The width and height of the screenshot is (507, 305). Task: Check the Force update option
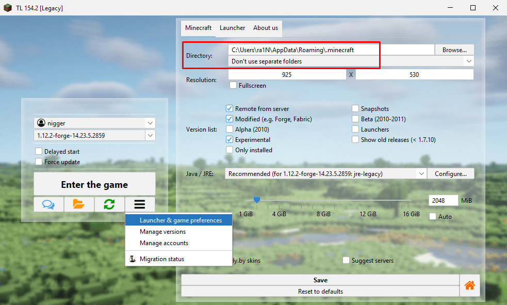(39, 162)
